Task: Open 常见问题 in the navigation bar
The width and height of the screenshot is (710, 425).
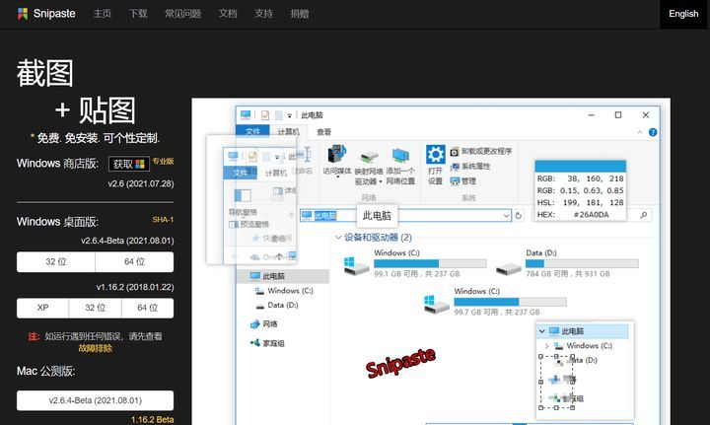Action: 183,14
